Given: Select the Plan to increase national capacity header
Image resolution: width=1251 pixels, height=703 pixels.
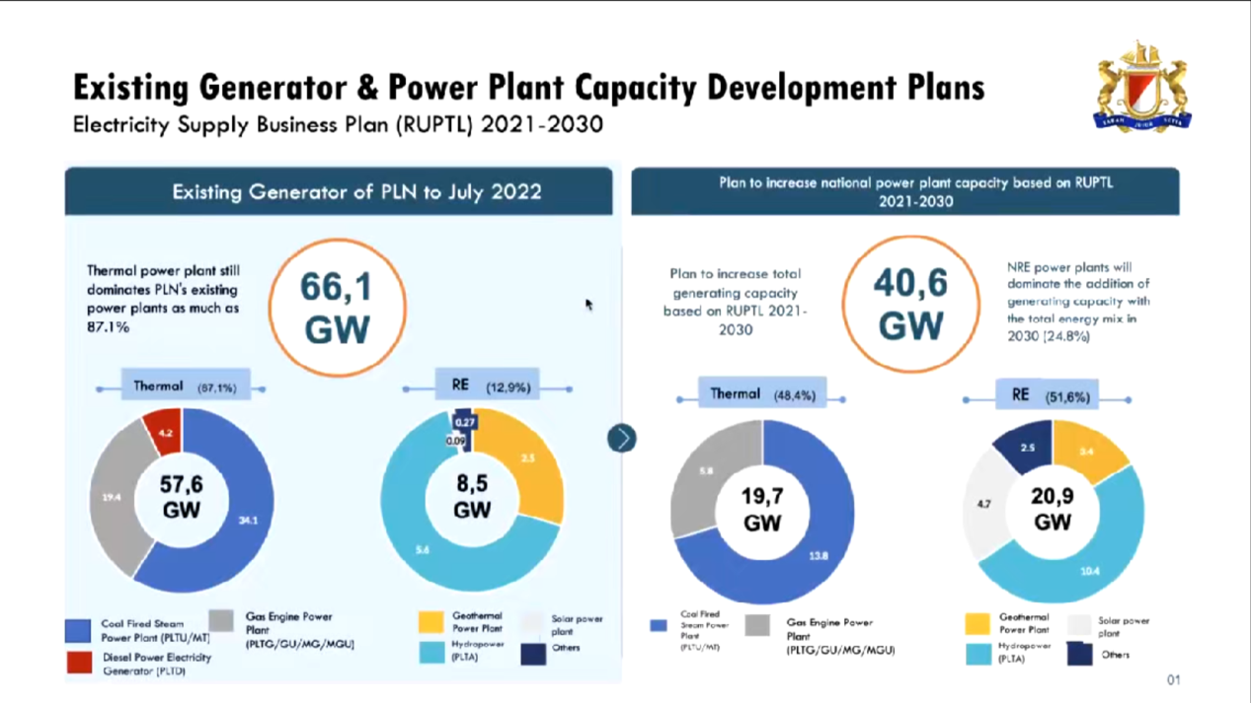Looking at the screenshot, I should coord(904,191).
